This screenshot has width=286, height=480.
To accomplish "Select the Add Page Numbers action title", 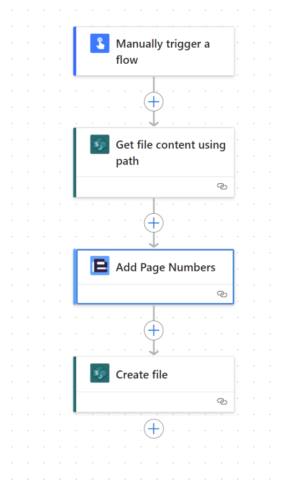I will pos(165,267).
